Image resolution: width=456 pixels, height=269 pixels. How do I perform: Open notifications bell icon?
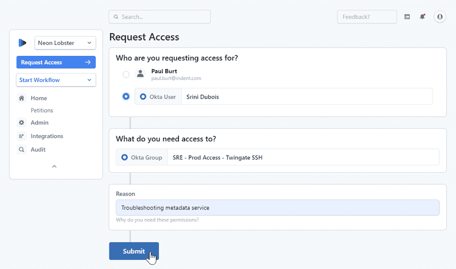pos(422,17)
